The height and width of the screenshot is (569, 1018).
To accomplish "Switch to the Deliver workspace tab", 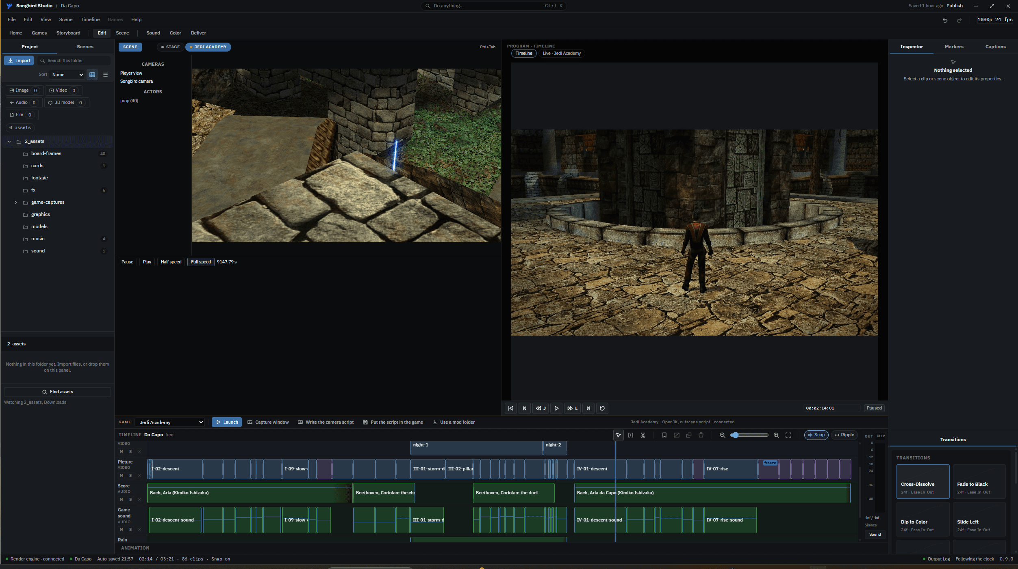I will pos(198,33).
